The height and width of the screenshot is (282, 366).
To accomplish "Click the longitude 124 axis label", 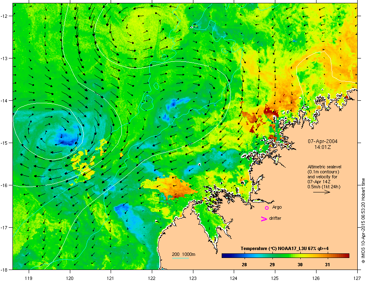I will pos(234,278).
